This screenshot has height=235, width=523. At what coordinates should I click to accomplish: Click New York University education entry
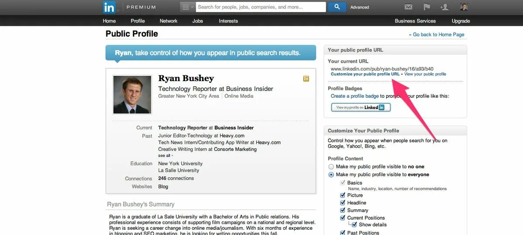(x=180, y=163)
